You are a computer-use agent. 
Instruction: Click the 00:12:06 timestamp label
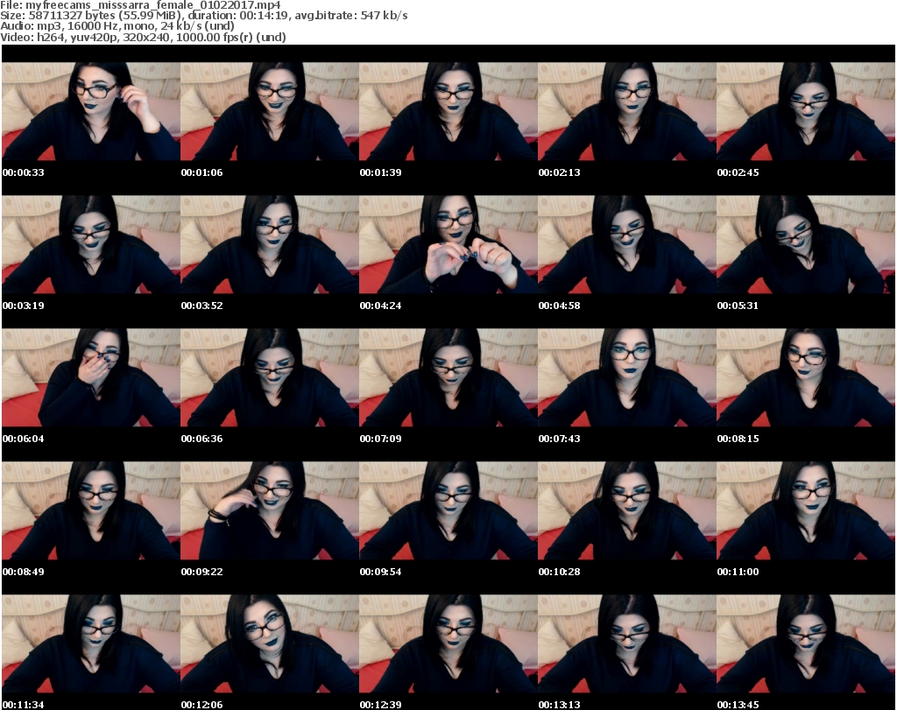[202, 705]
